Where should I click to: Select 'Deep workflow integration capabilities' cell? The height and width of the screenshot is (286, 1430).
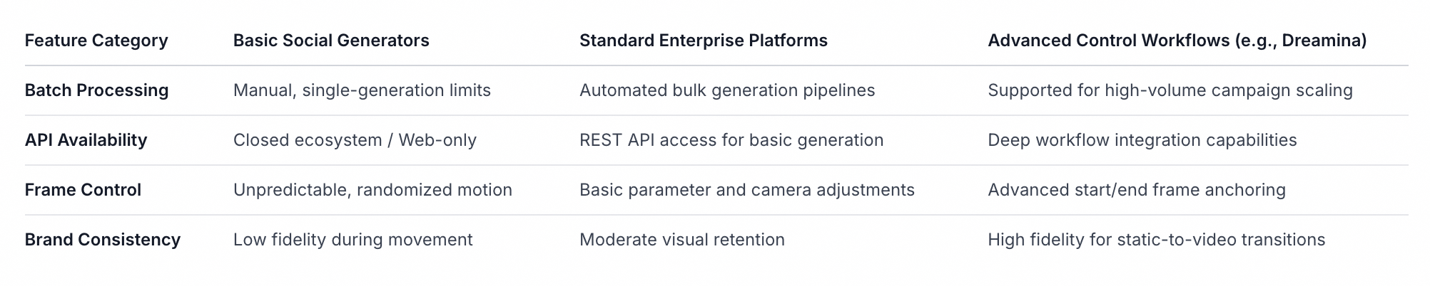[x=1142, y=140]
